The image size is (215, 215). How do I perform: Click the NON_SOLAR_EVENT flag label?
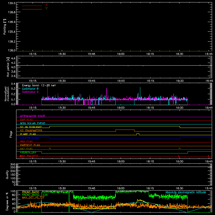tap(33, 123)
